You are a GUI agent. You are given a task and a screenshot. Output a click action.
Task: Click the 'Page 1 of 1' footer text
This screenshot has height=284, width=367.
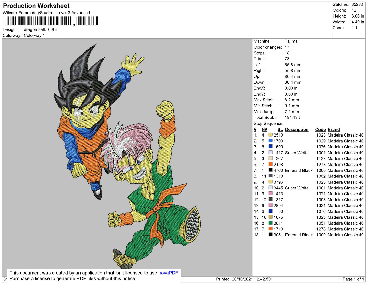353,279
